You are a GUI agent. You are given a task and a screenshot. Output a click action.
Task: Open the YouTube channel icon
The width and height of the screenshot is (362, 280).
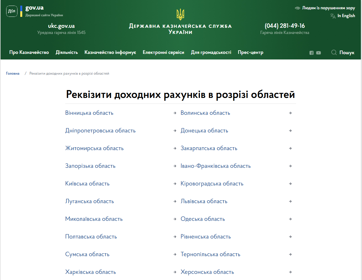pyautogui.click(x=318, y=53)
